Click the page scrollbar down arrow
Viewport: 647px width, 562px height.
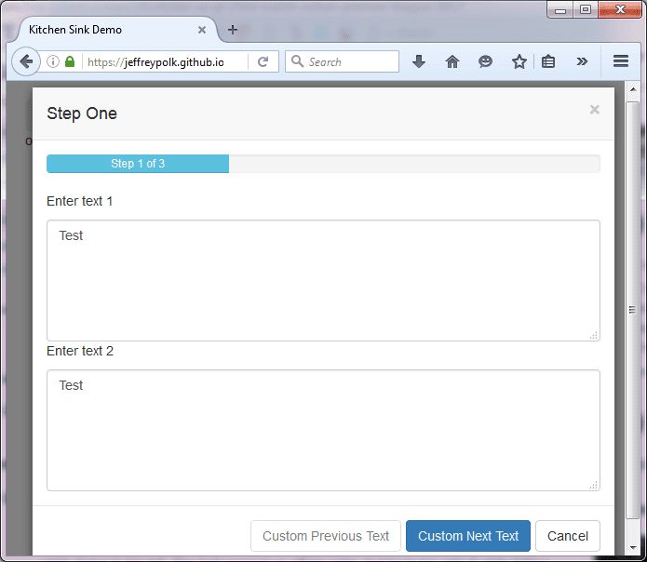[x=632, y=548]
